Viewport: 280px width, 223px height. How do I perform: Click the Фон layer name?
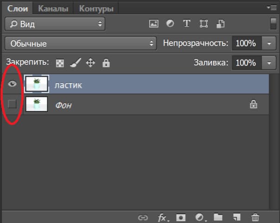(x=64, y=105)
